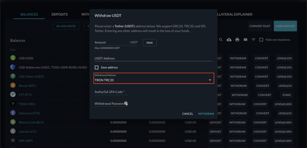
Task: Click the XRP coin icon
Action: coord(13,141)
